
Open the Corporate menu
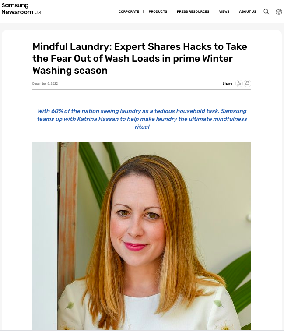point(129,11)
